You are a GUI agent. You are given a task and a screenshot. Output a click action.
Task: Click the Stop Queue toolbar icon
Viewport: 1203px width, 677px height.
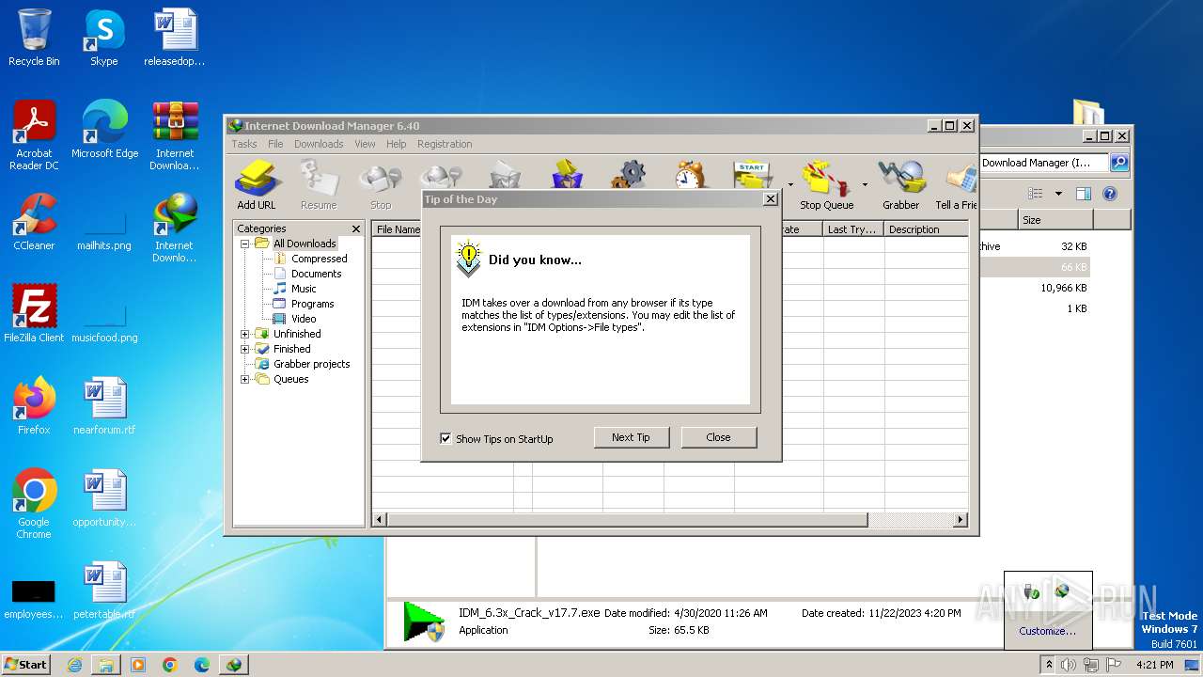tap(826, 184)
